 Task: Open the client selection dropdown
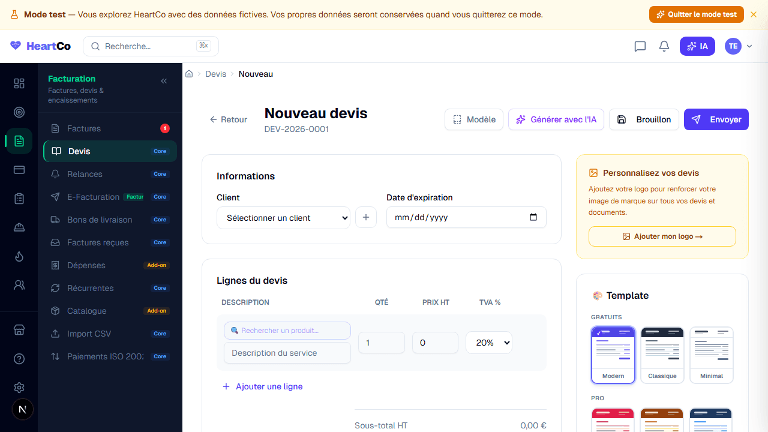(x=283, y=218)
